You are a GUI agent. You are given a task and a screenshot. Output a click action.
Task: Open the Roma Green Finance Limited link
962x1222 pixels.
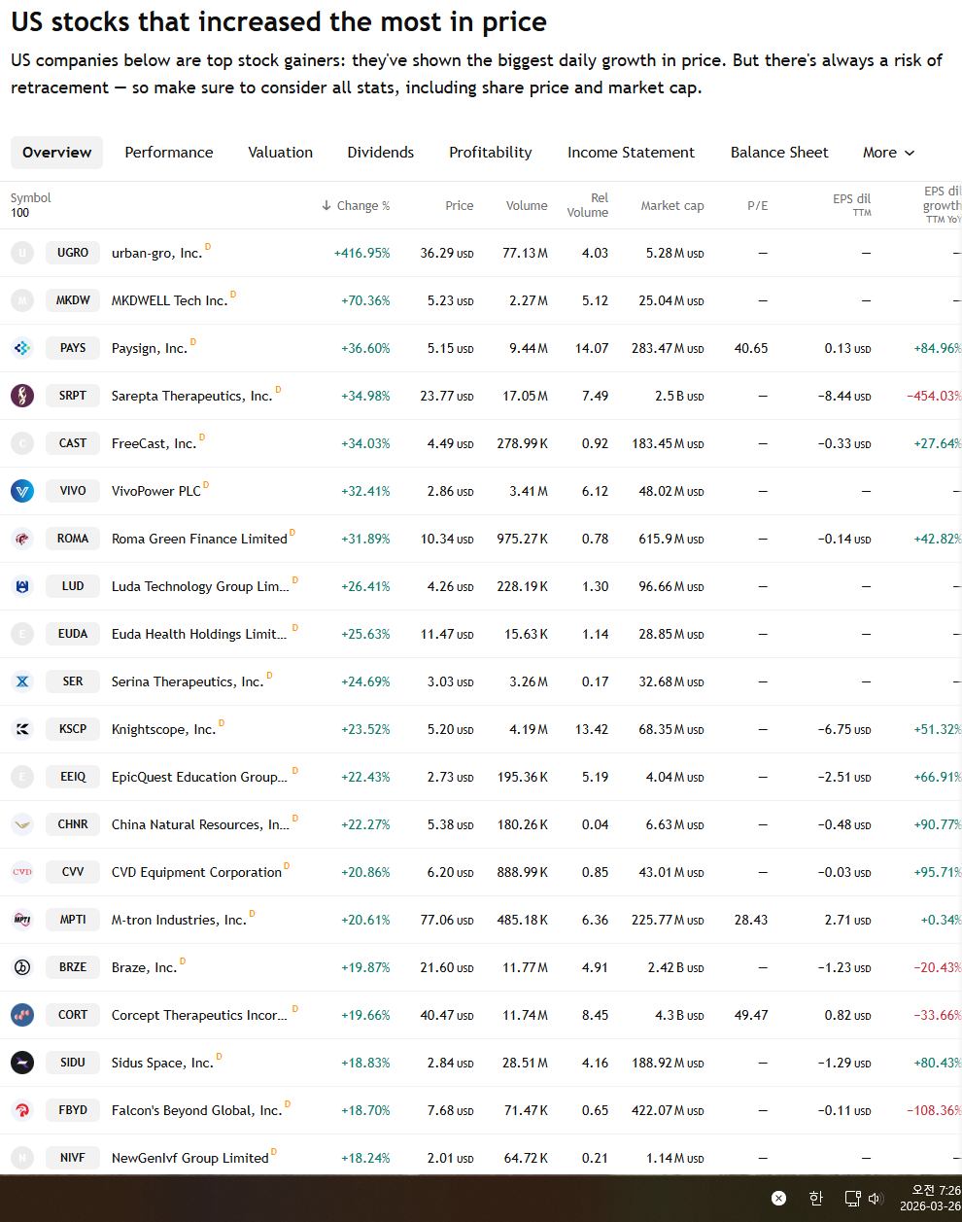199,540
